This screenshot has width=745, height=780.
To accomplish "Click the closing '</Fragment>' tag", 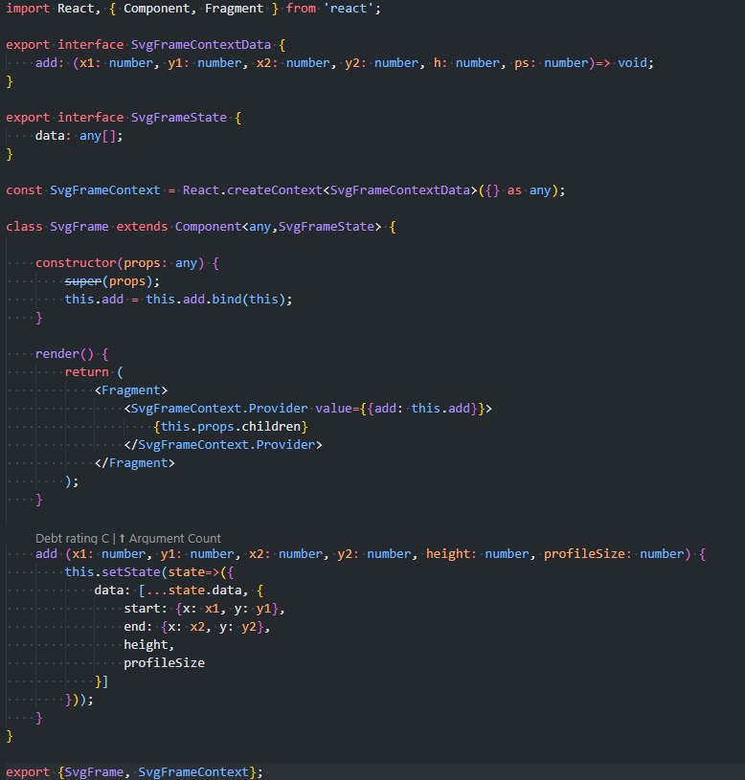I will point(134,462).
